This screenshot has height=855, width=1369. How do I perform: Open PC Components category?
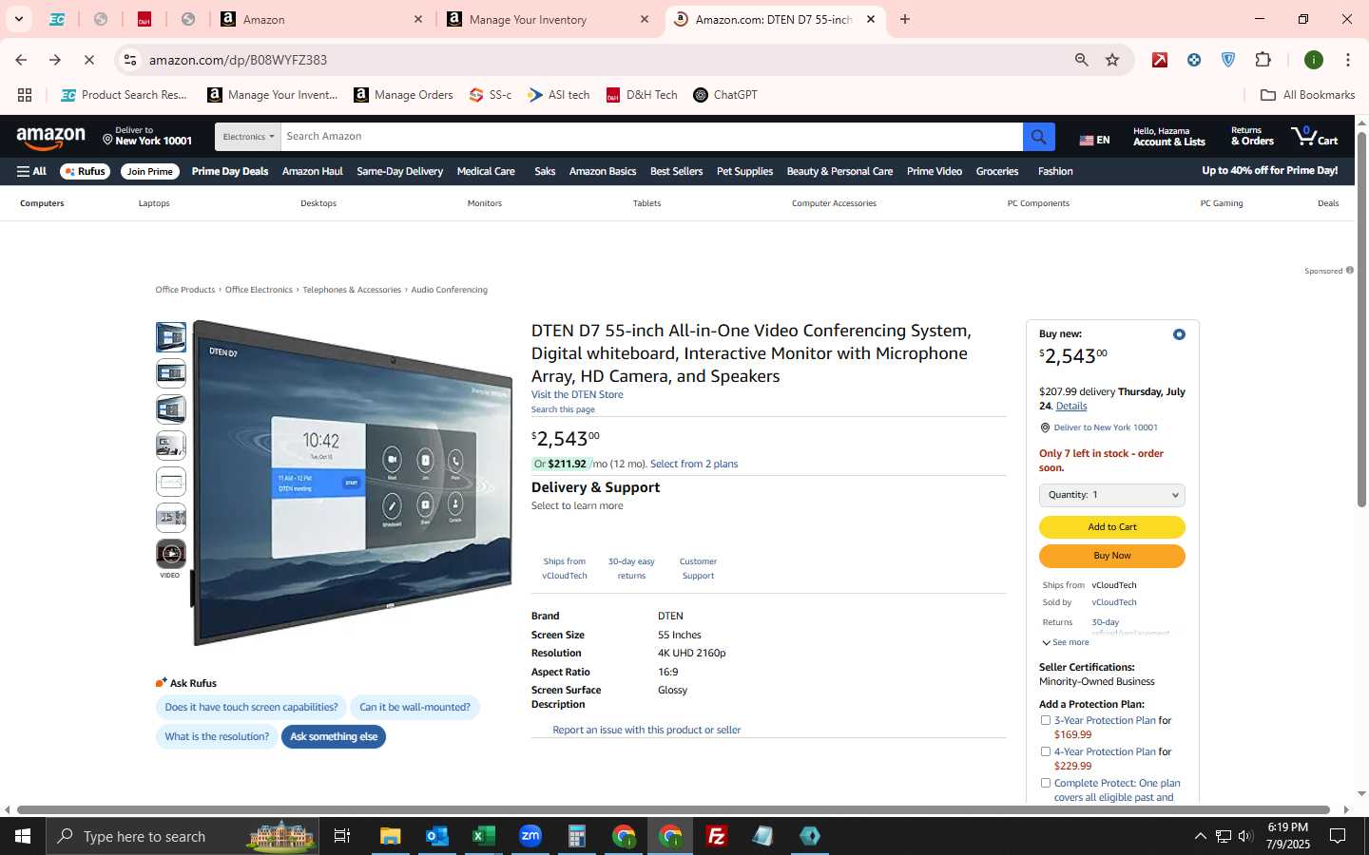[x=1038, y=203]
